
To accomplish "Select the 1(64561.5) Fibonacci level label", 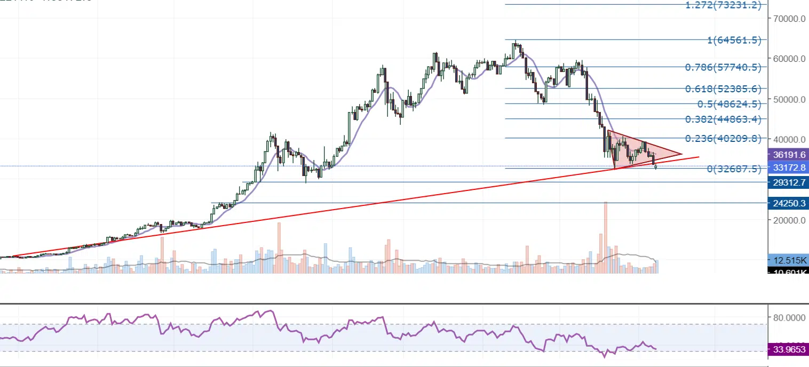I will pos(734,40).
